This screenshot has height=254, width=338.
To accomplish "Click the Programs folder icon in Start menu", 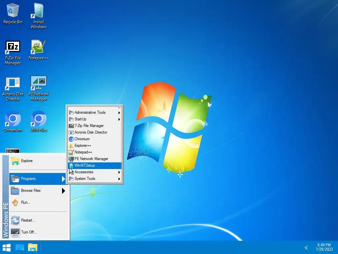I will coord(15,179).
